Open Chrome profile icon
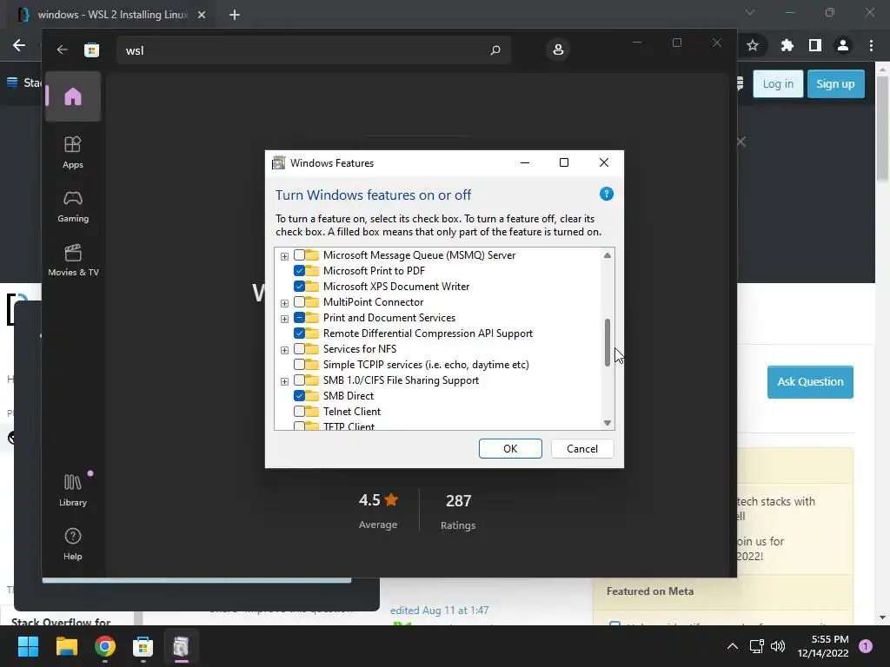890x667 pixels. tap(843, 45)
